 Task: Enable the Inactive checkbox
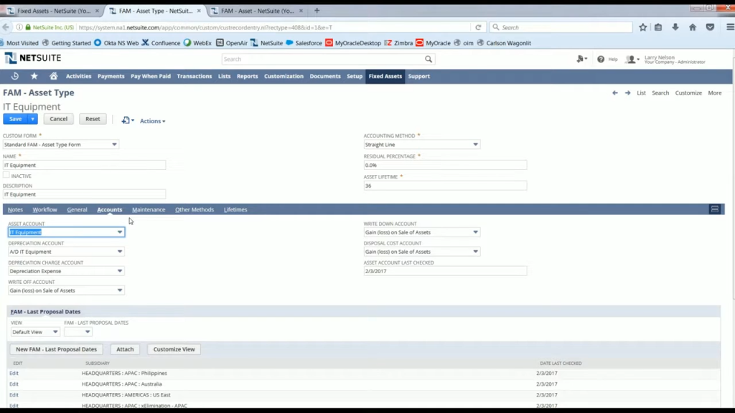click(x=6, y=176)
